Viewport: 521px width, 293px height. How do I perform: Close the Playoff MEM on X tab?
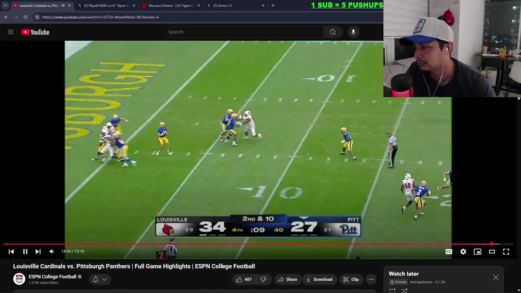pos(134,6)
